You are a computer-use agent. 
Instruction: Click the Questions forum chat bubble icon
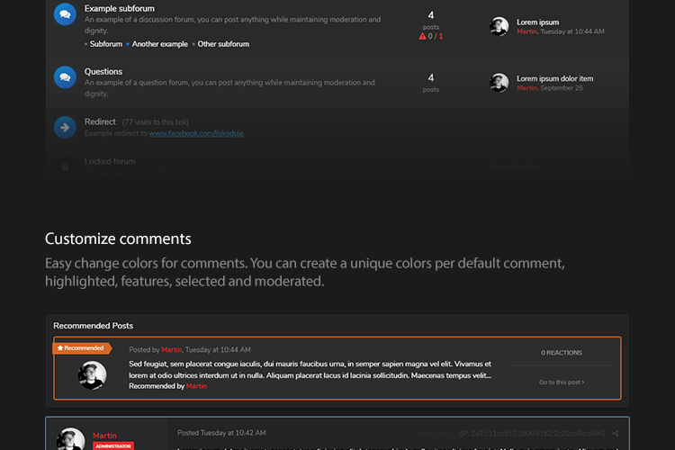click(x=65, y=77)
